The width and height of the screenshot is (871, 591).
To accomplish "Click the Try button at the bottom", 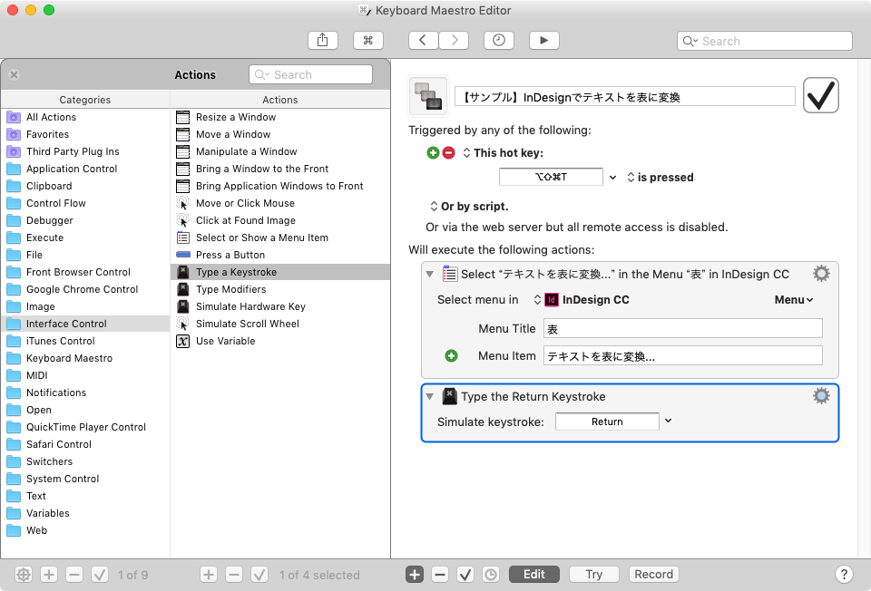I will pos(593,574).
